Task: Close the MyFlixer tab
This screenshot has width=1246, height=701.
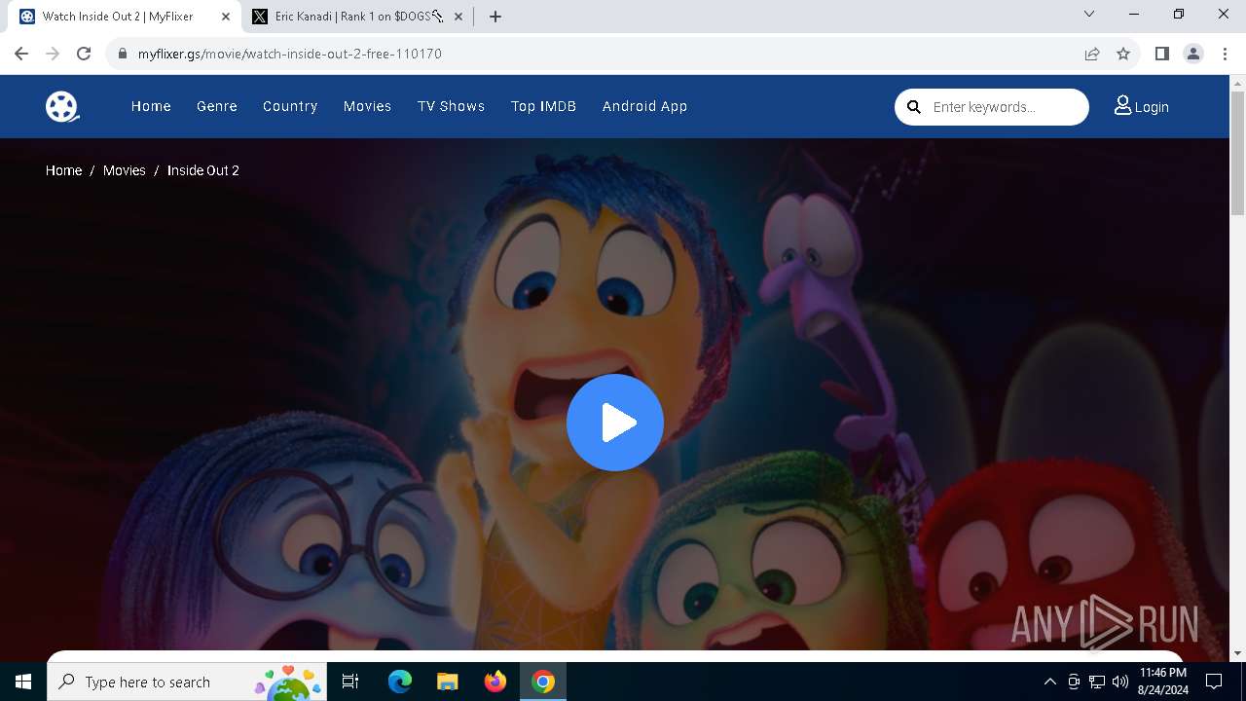Action: [226, 17]
